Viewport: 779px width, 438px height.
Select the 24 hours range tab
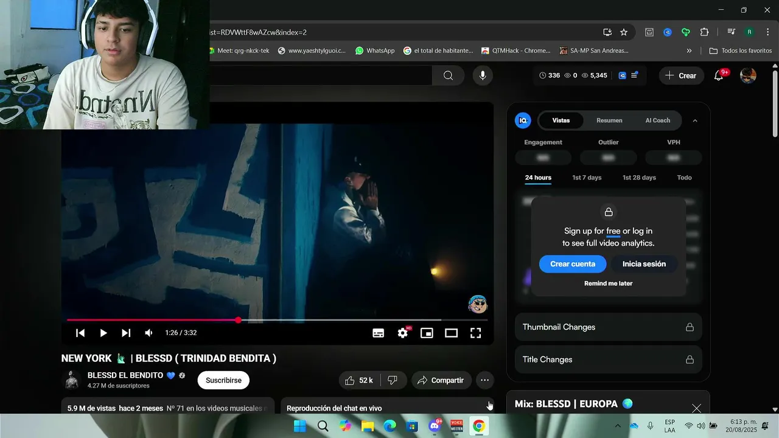coord(538,178)
